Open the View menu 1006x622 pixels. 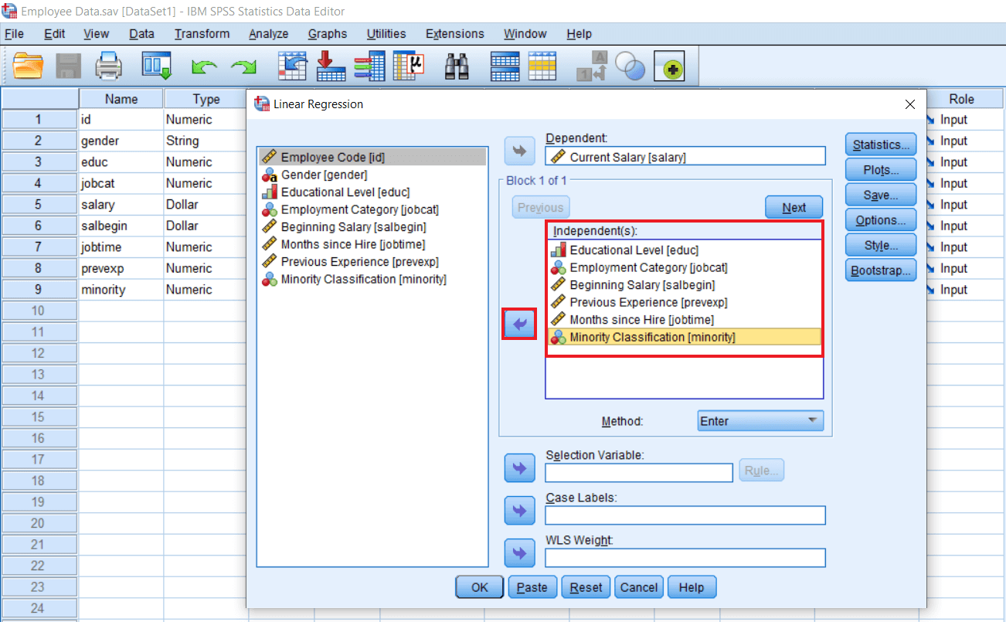(x=97, y=34)
